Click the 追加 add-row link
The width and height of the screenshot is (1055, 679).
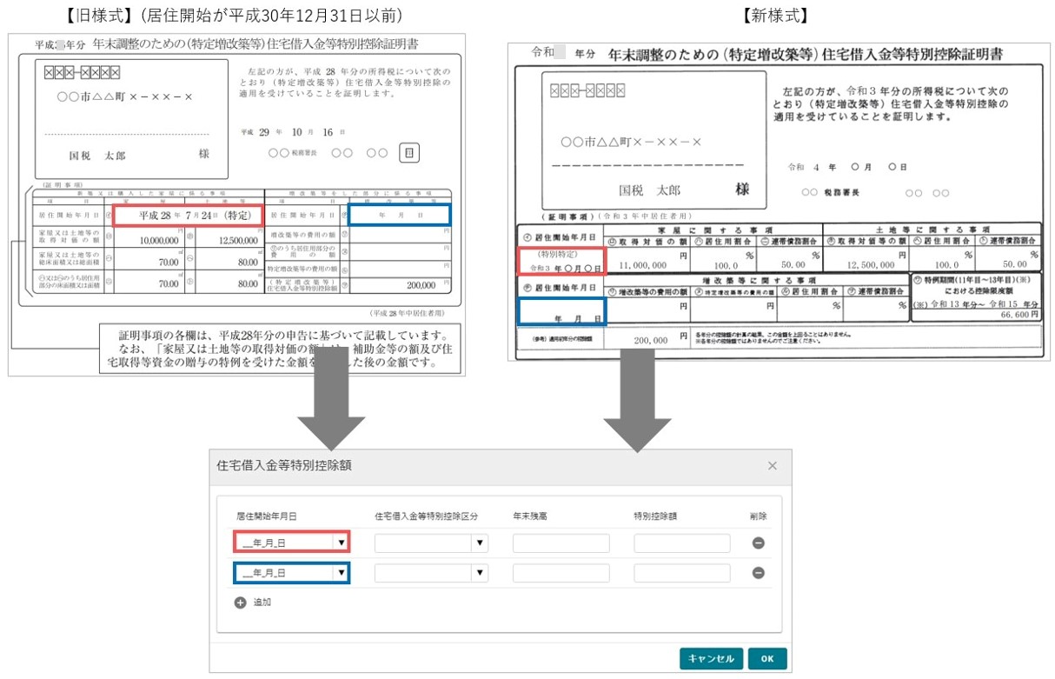pos(262,602)
